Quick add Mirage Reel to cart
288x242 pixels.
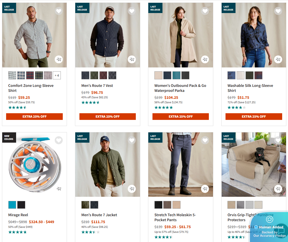point(59,189)
